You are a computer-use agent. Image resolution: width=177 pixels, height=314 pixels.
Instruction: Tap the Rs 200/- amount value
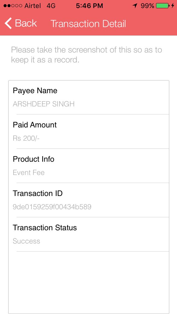(x=26, y=138)
